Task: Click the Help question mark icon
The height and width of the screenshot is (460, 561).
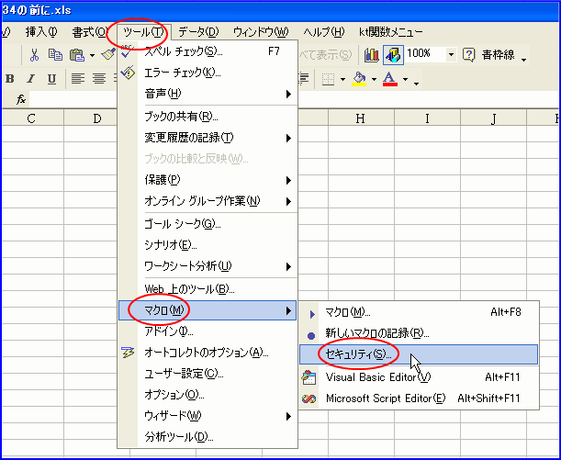Action: [468, 55]
